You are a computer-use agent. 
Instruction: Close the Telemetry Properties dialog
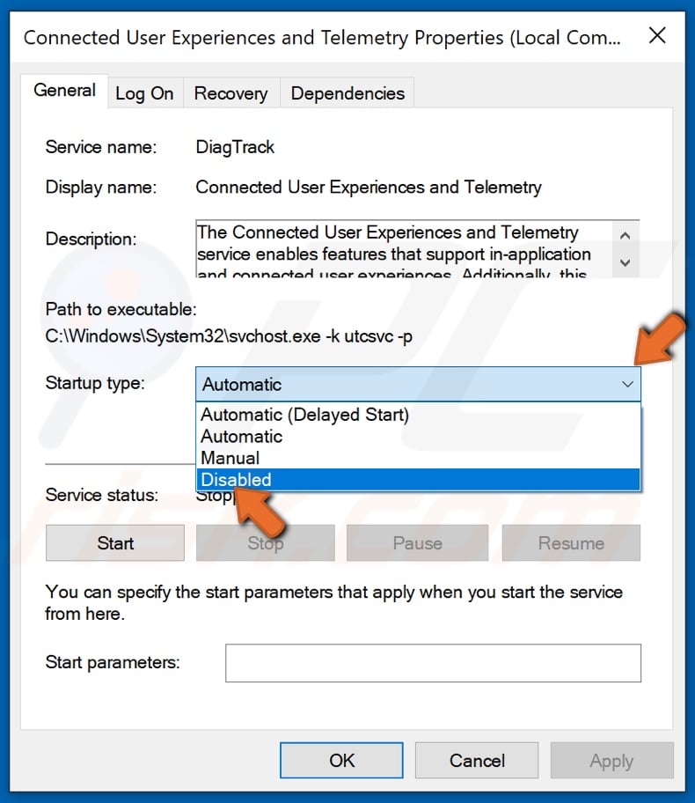(x=658, y=36)
